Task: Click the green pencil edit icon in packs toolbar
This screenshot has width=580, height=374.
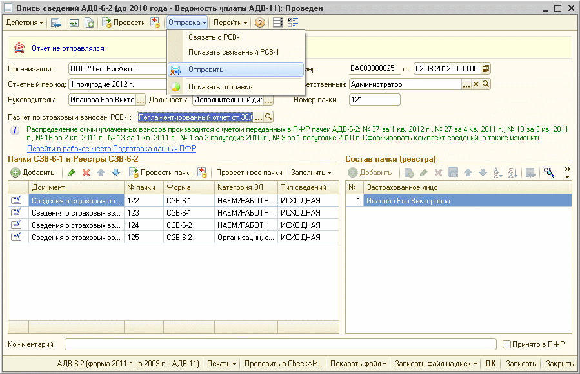Action: (72, 173)
